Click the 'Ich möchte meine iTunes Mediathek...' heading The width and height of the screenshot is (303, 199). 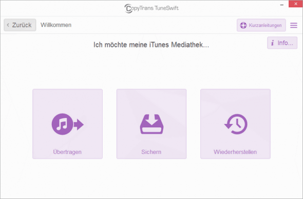151,45
